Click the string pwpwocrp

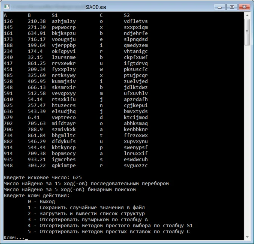pyautogui.click(x=64, y=27)
